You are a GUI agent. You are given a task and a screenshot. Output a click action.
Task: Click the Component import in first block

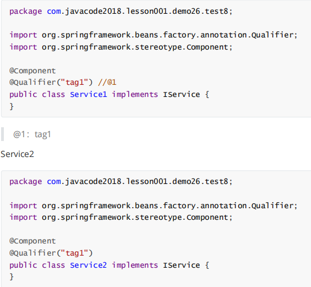[x=121, y=47]
